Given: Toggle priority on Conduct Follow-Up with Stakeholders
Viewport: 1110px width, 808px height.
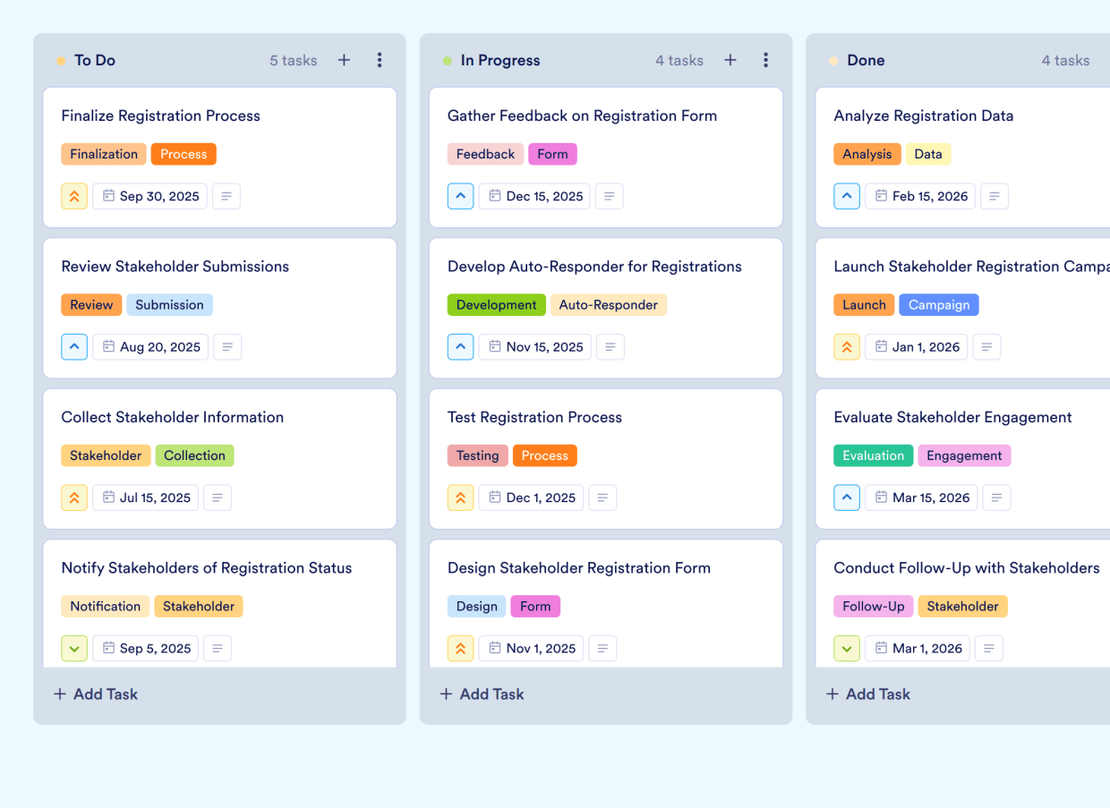Looking at the screenshot, I should tap(847, 648).
